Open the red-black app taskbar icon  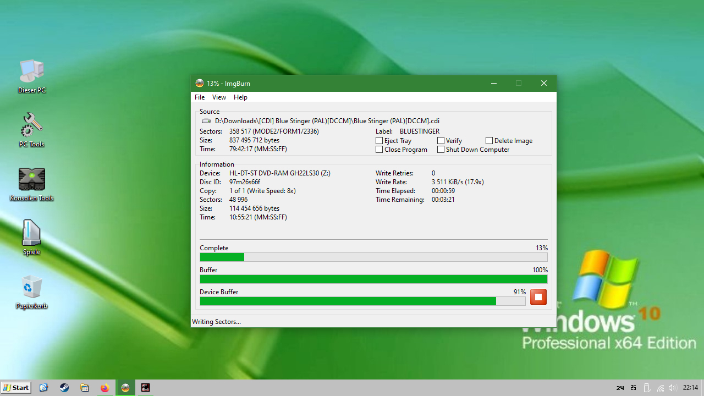pos(146,388)
